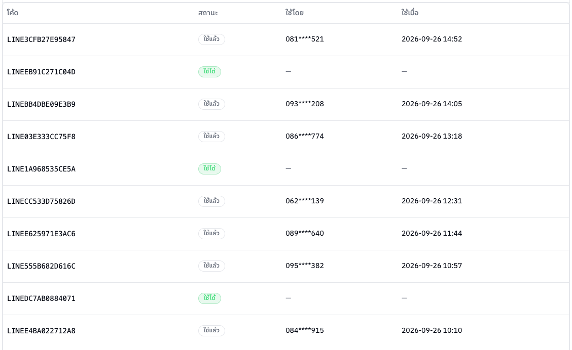The width and height of the screenshot is (572, 350).
Task: Click the ใช้โดย column header
Action: (295, 13)
